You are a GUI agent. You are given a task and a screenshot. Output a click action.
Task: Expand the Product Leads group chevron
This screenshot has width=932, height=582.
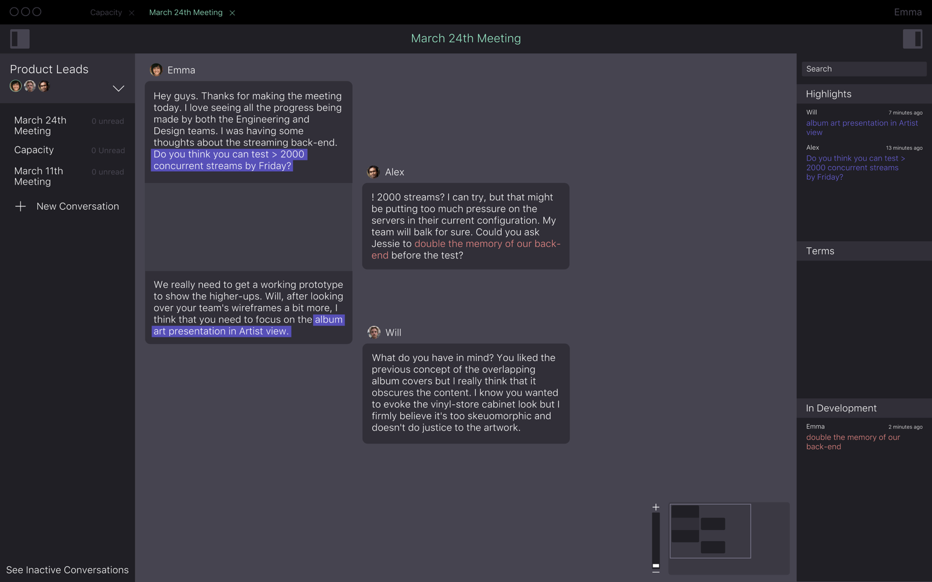click(x=118, y=88)
